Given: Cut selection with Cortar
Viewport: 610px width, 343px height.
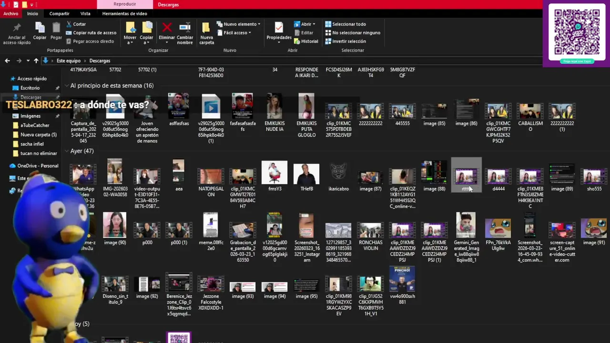Looking at the screenshot, I should pyautogui.click(x=76, y=24).
